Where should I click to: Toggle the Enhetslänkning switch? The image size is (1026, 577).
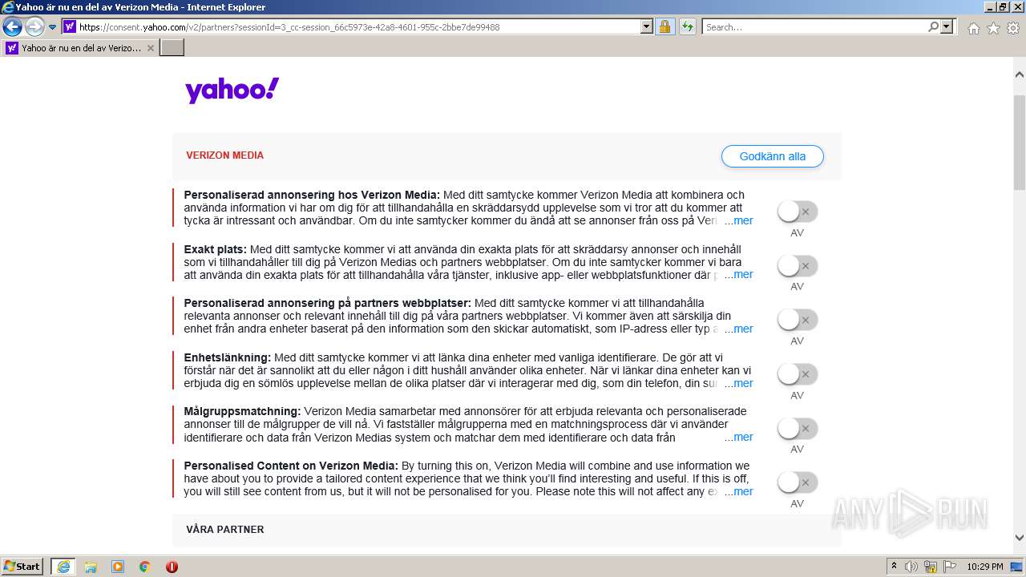click(797, 374)
